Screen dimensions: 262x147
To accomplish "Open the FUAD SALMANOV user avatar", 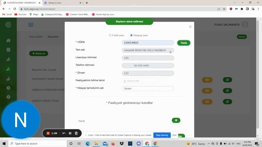I will pyautogui.click(x=245, y=24).
